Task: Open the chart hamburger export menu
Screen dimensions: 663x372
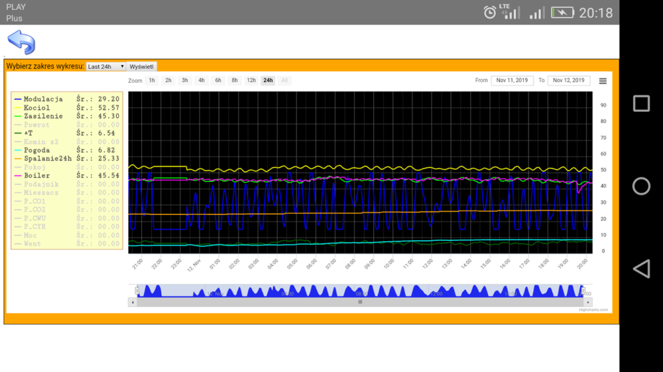Action: pos(602,81)
